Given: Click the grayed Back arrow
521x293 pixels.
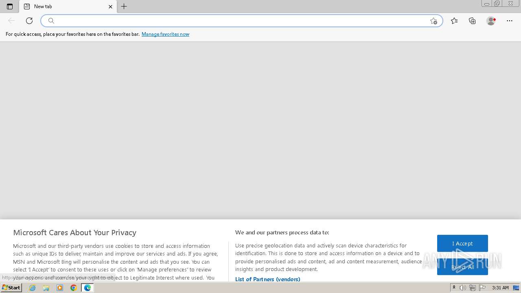Looking at the screenshot, I should click(x=11, y=21).
